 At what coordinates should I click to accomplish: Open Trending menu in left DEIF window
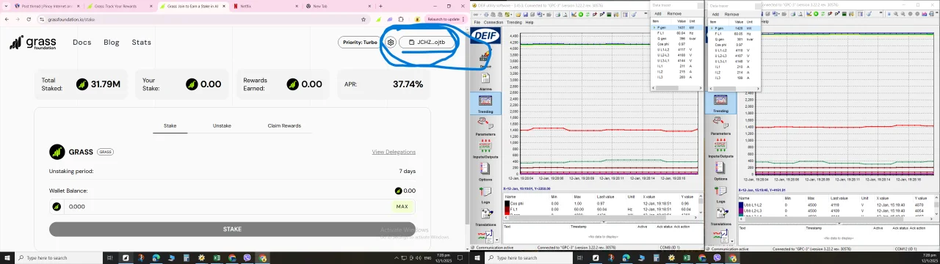pos(514,22)
